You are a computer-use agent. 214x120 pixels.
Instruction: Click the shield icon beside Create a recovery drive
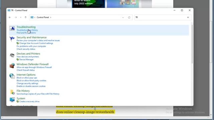(x=18, y=101)
